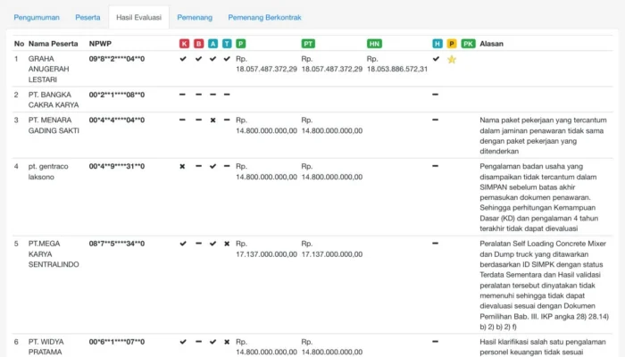Click the yellow P badge in header
Viewport: 625px width, 357px height.
452,44
